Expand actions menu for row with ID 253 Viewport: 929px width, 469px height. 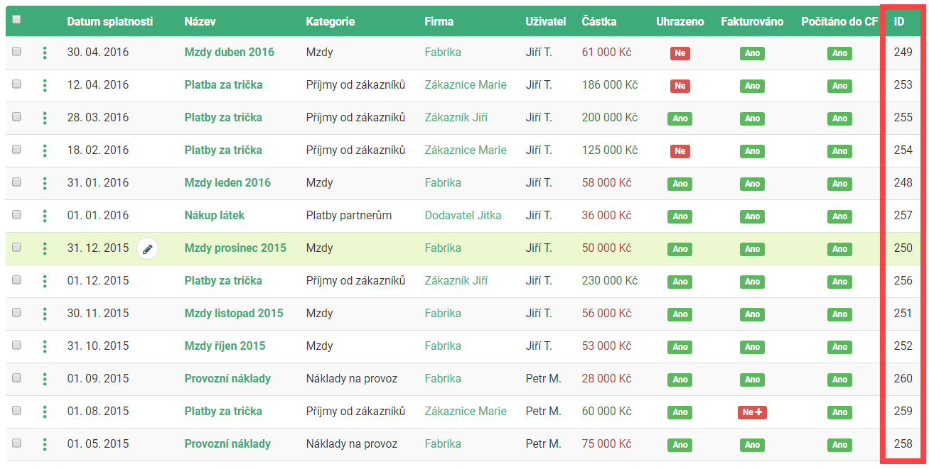click(45, 85)
